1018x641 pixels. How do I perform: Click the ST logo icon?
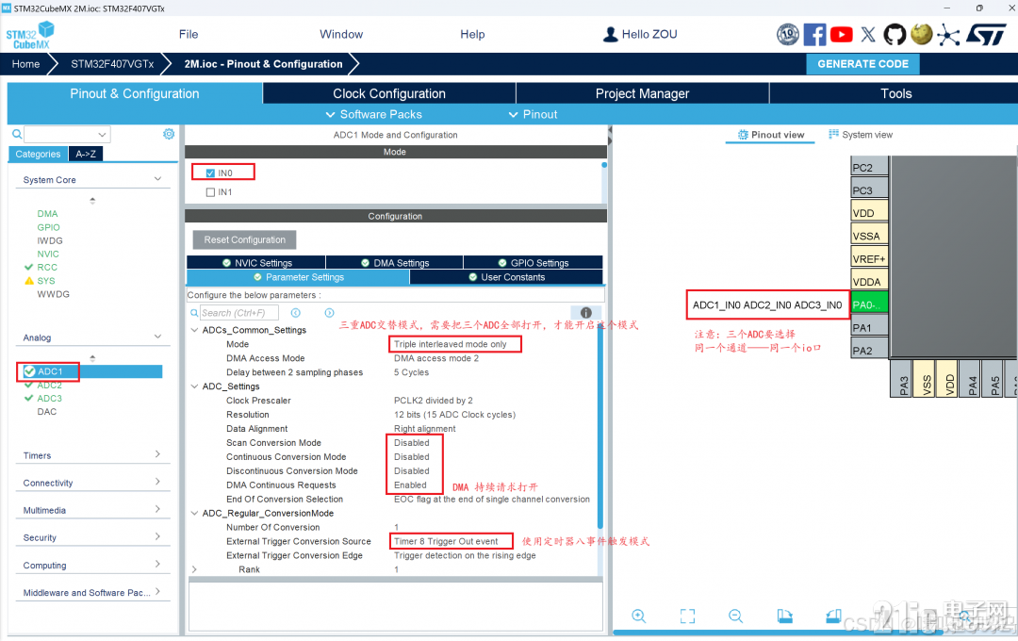[986, 35]
